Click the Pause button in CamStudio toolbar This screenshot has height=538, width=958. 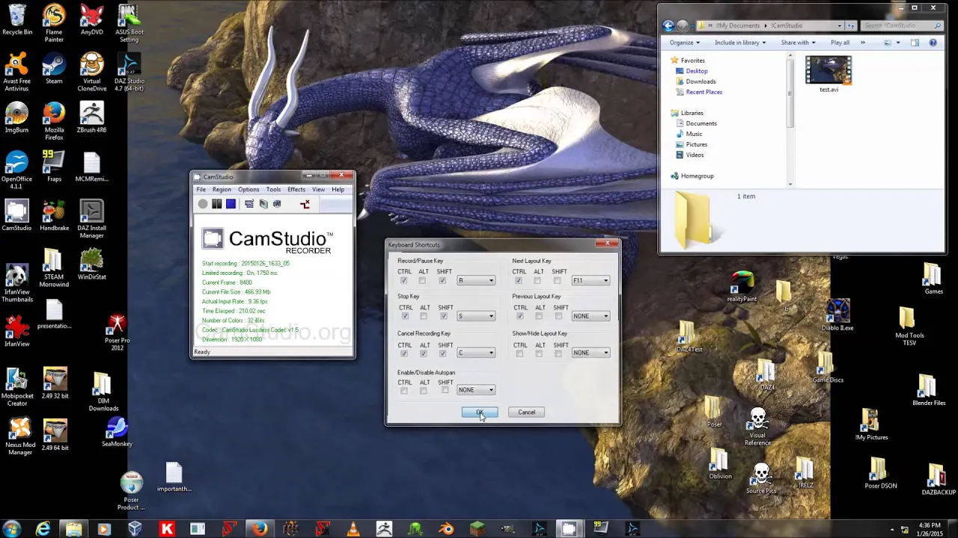(x=217, y=204)
